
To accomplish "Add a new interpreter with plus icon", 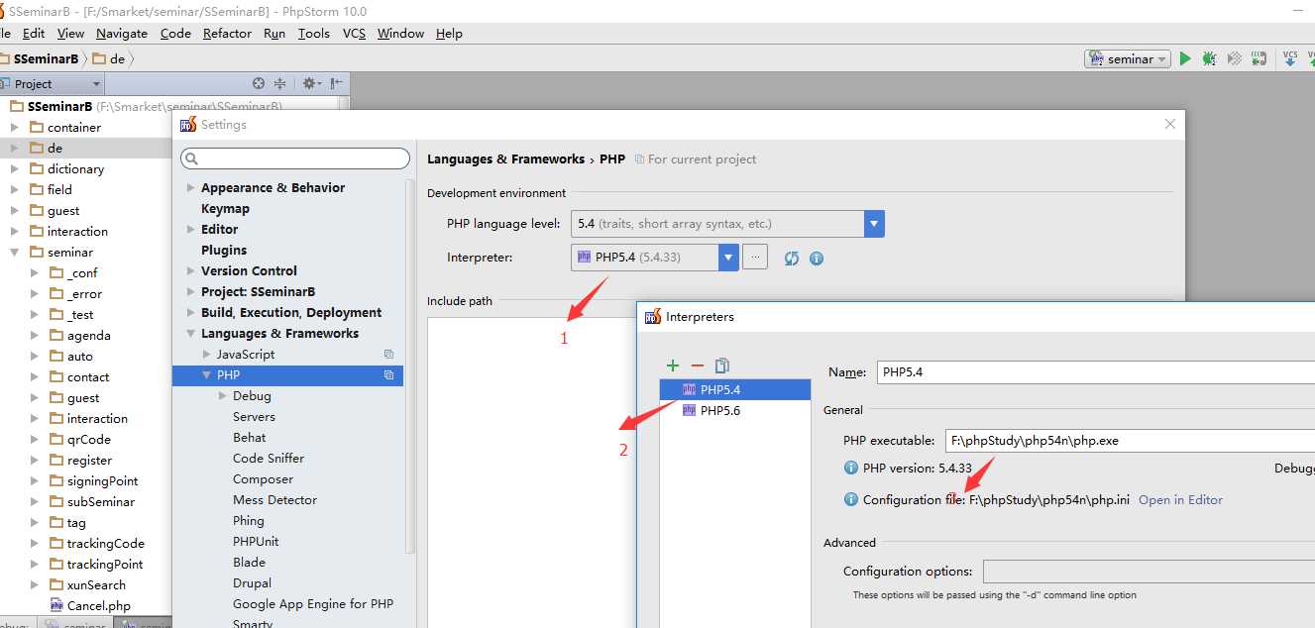I will (x=673, y=366).
